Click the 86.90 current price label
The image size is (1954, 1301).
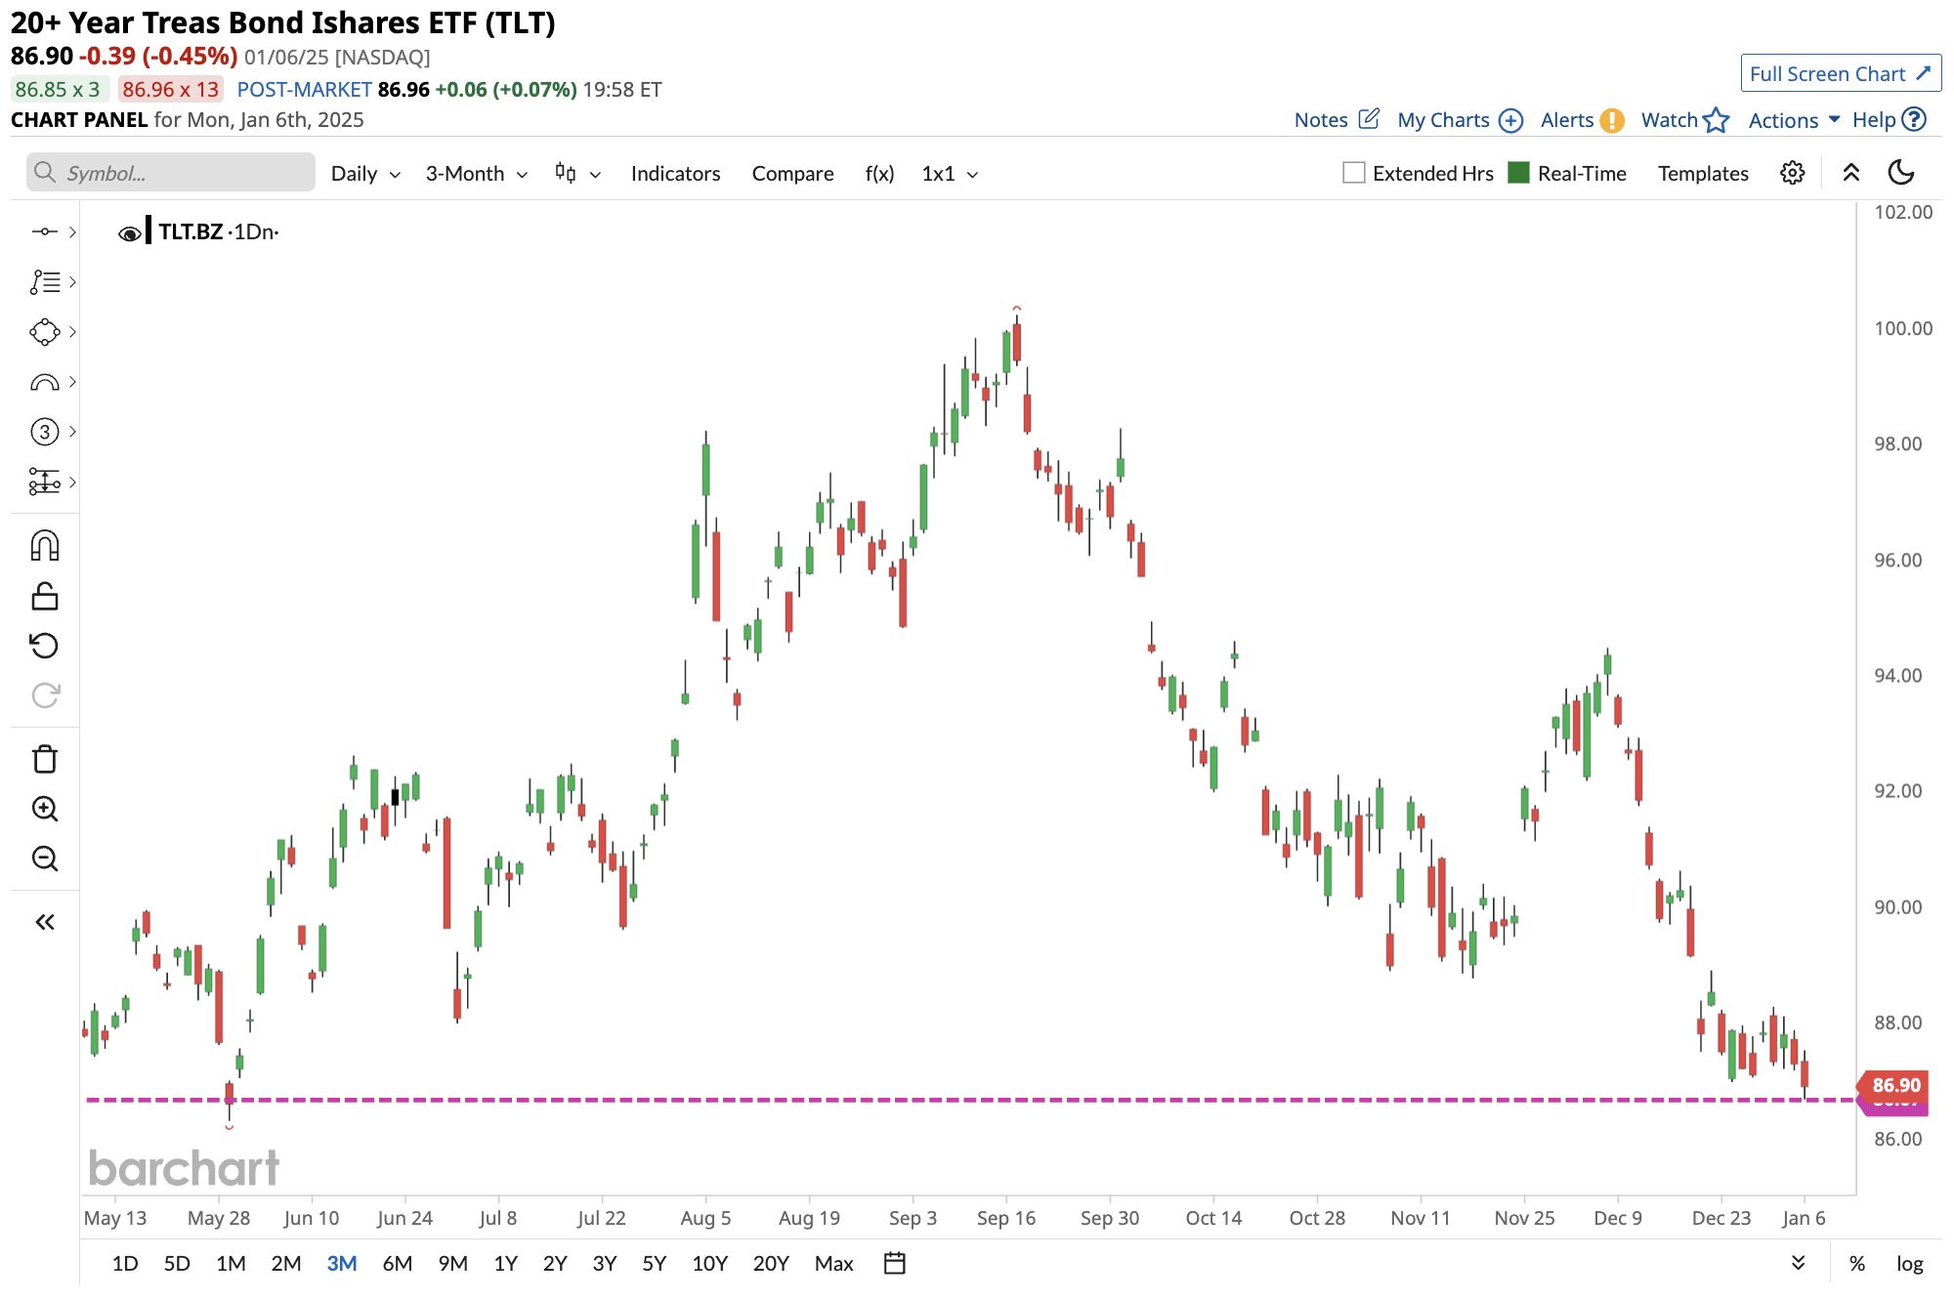click(1893, 1085)
